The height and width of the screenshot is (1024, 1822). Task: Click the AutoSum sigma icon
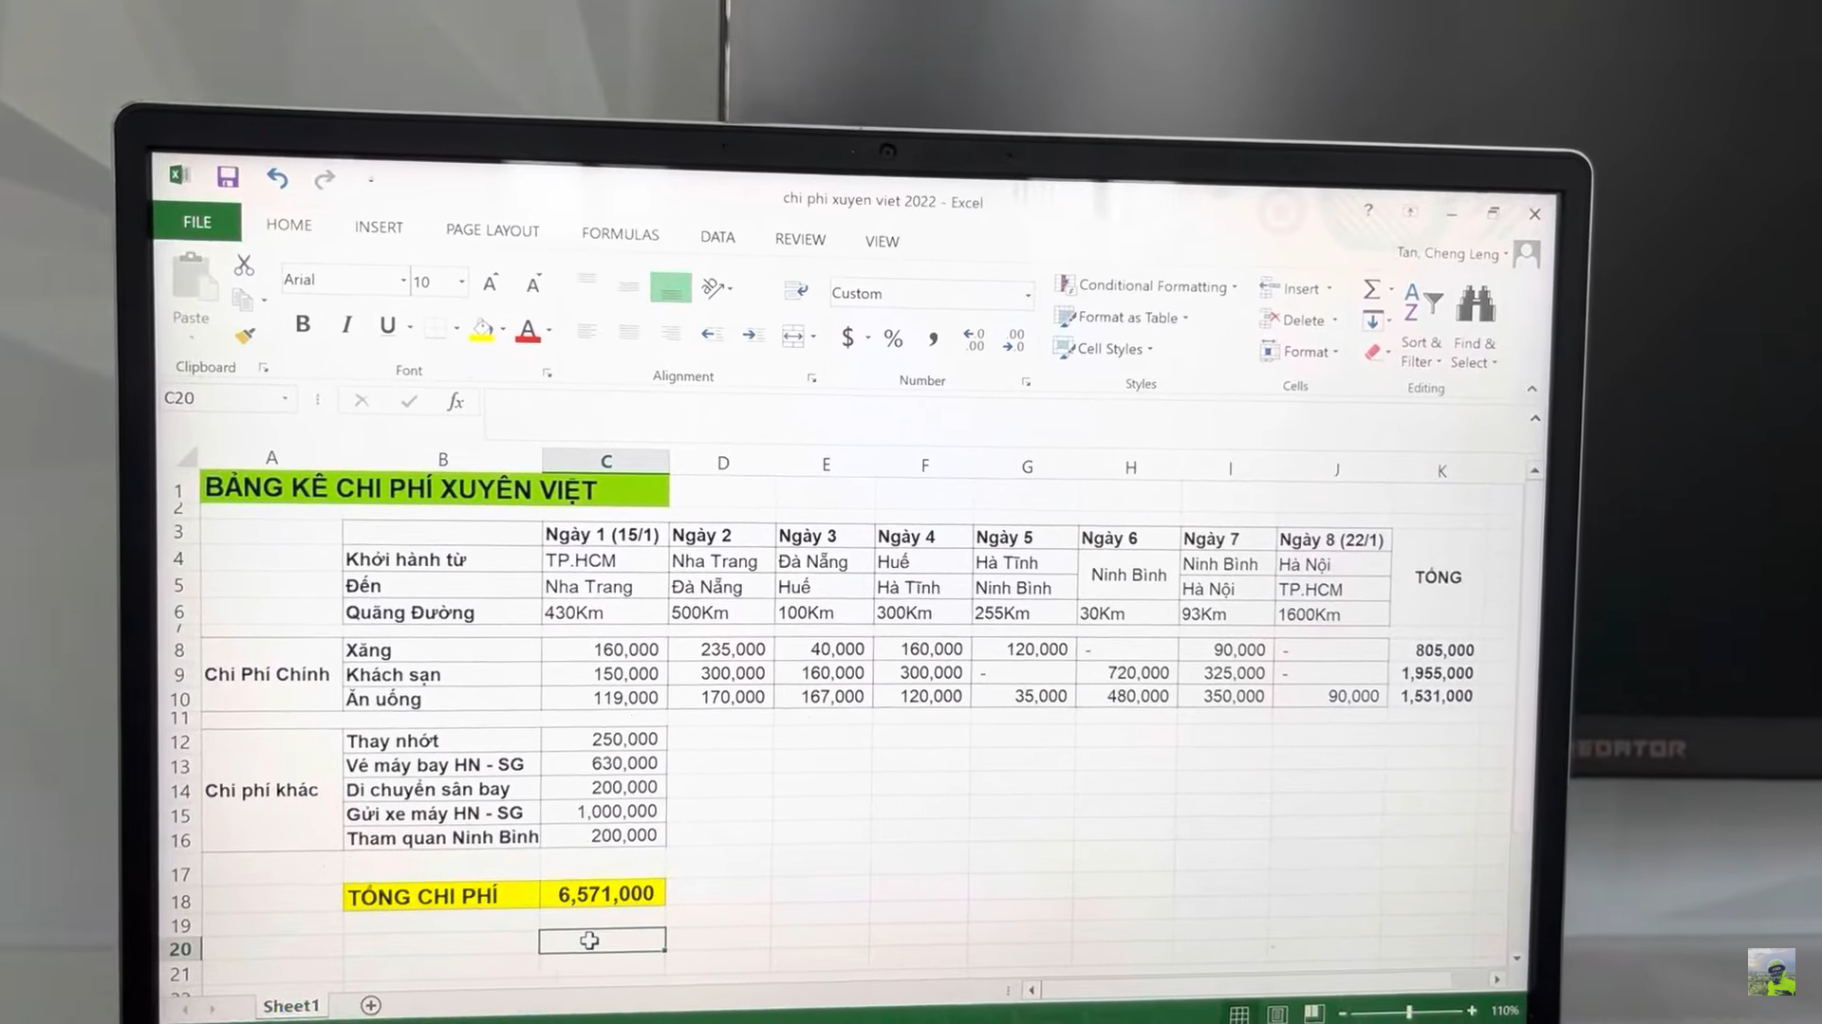tap(1371, 289)
